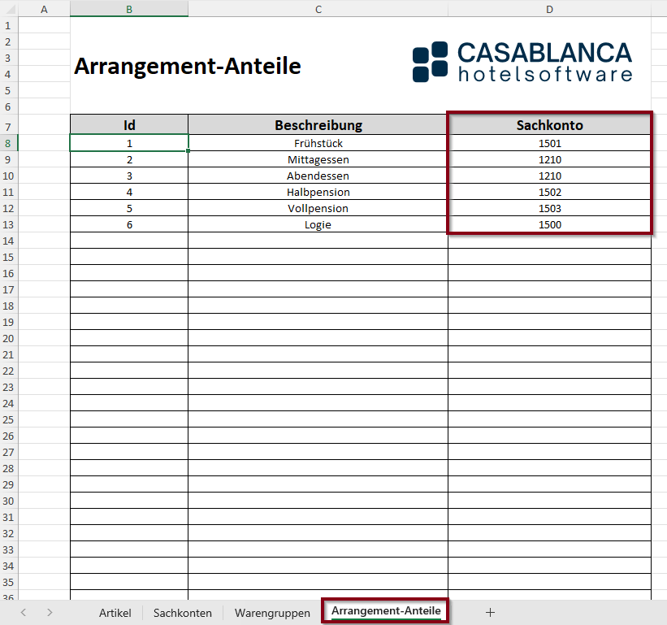The width and height of the screenshot is (667, 625).
Task: Select column A header
Action: click(x=44, y=10)
